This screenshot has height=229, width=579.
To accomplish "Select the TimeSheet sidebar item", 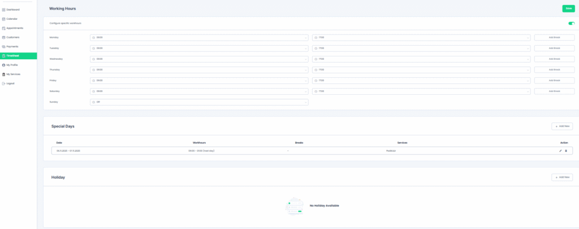I will (x=12, y=55).
